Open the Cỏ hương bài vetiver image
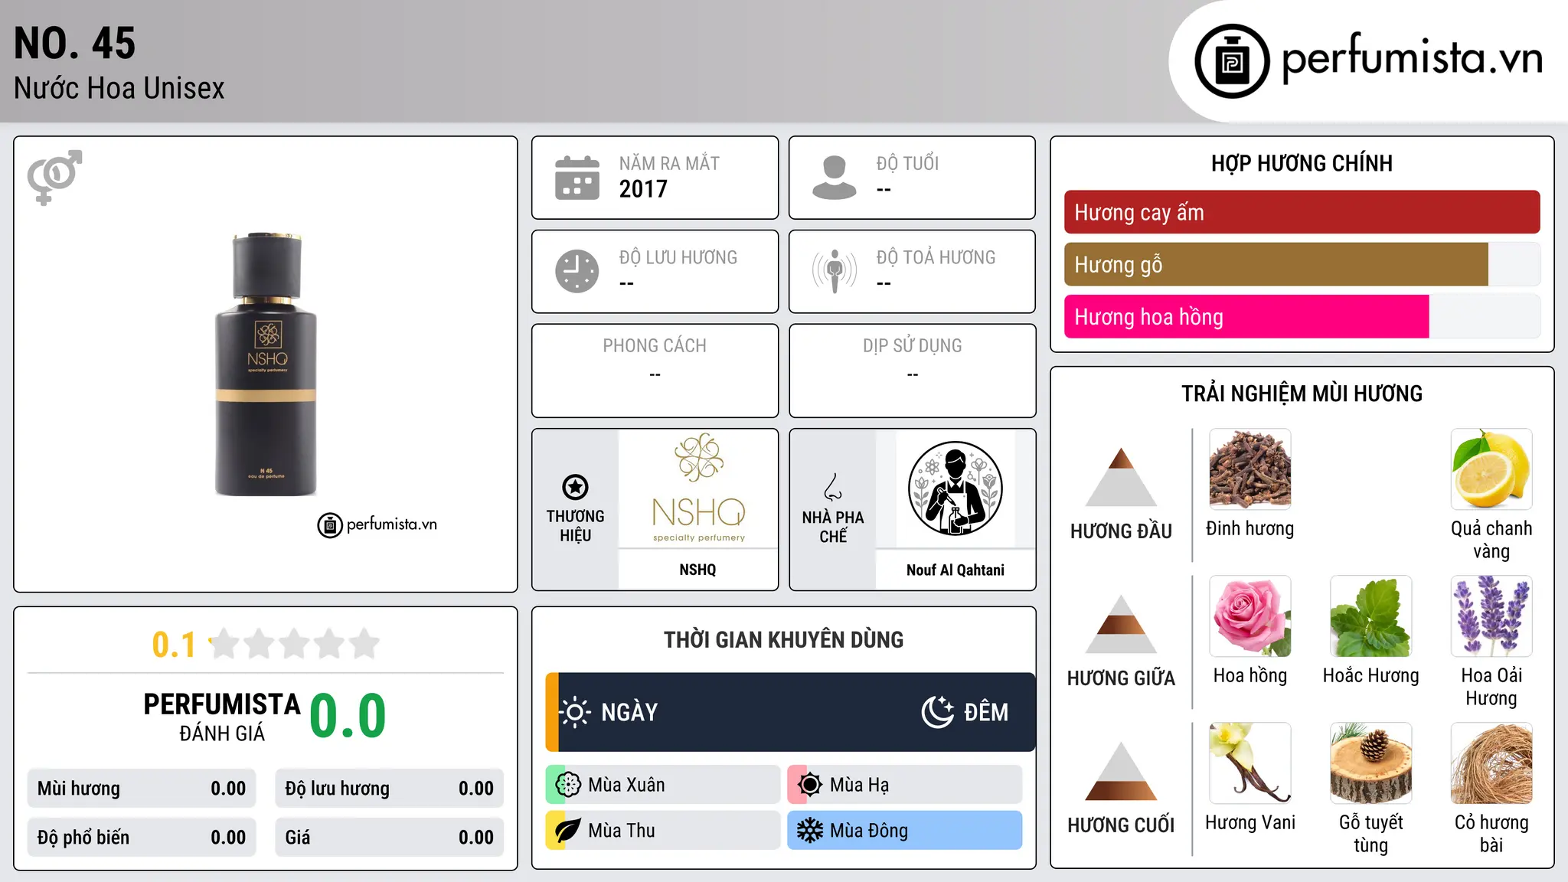 [x=1491, y=763]
